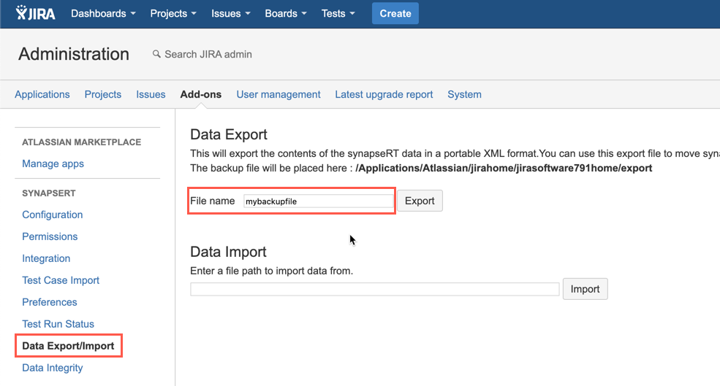The image size is (720, 386).
Task: Click the search magnifier icon in admin
Action: (x=156, y=54)
